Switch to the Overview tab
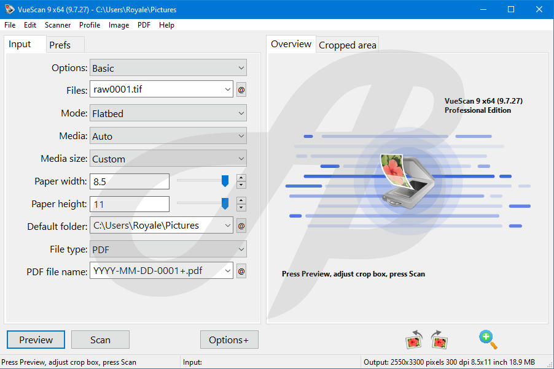This screenshot has width=554, height=369. (291, 44)
